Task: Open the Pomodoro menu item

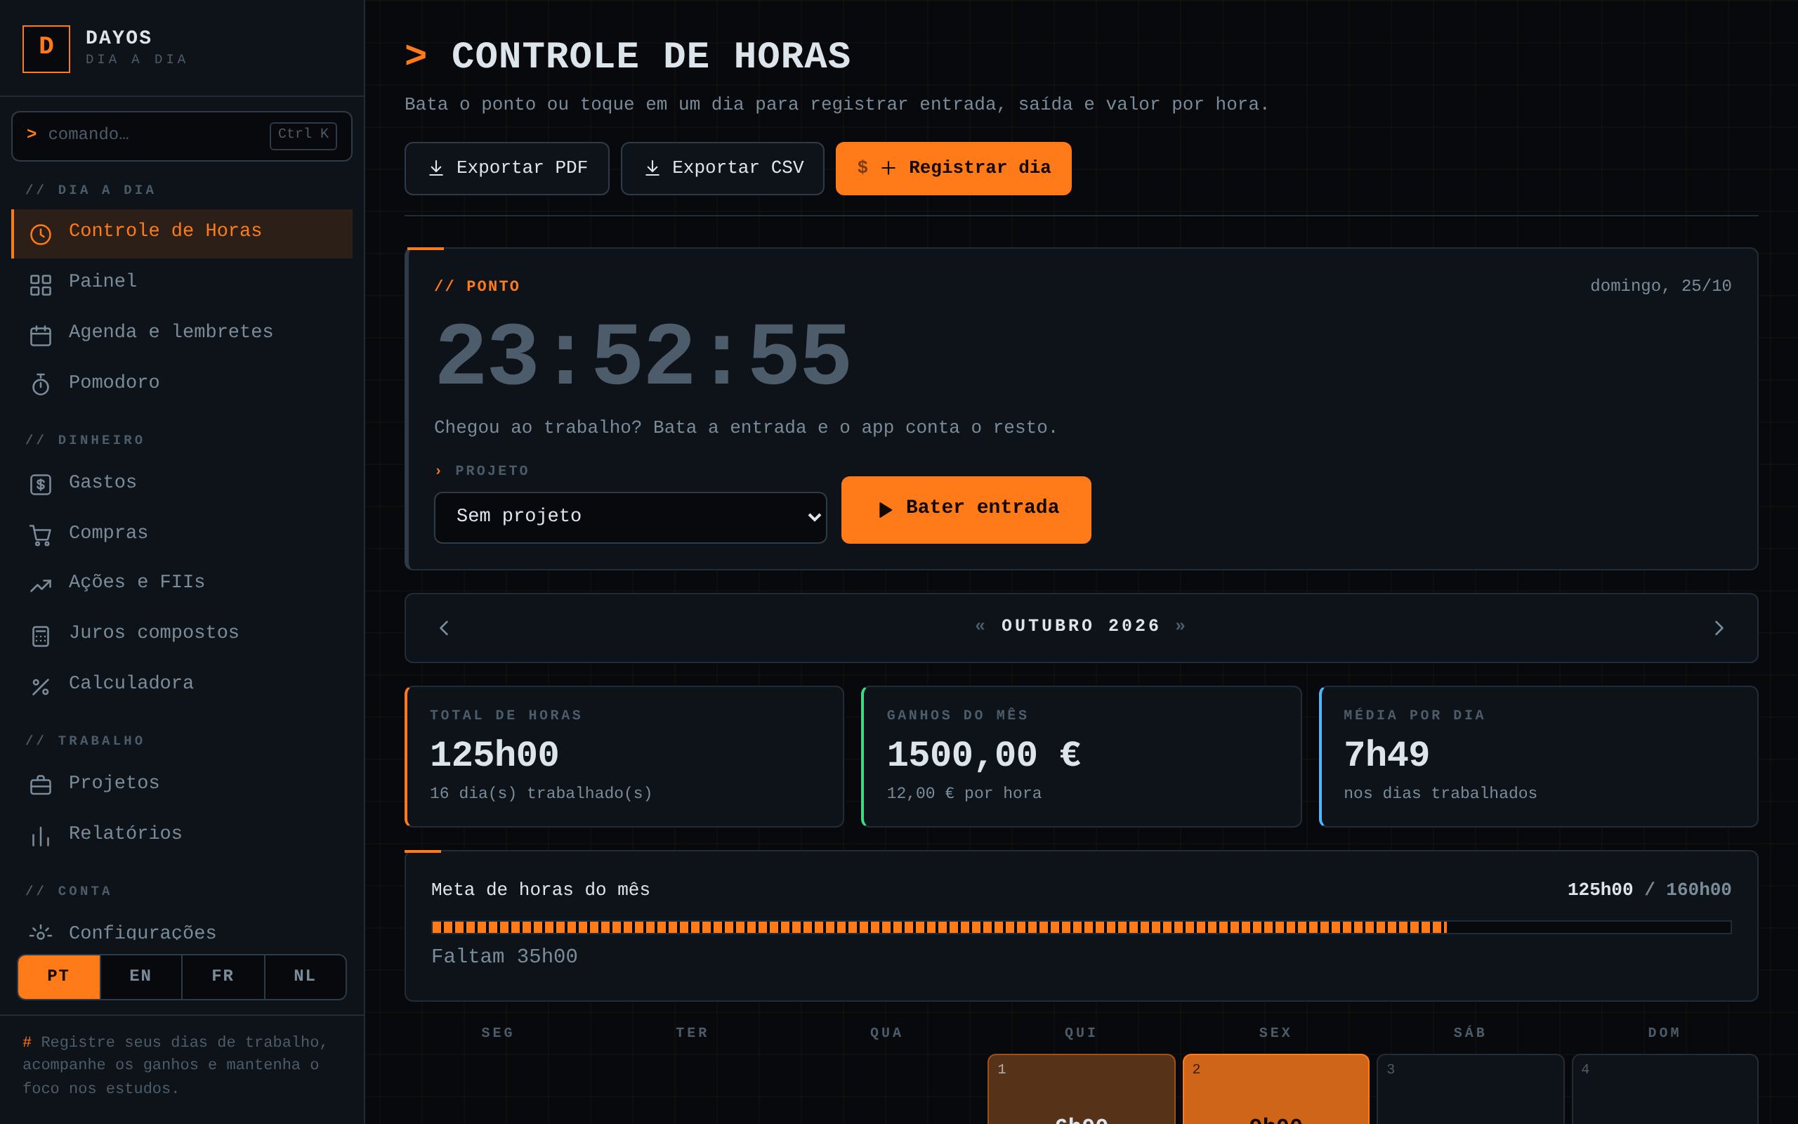Action: point(182,385)
